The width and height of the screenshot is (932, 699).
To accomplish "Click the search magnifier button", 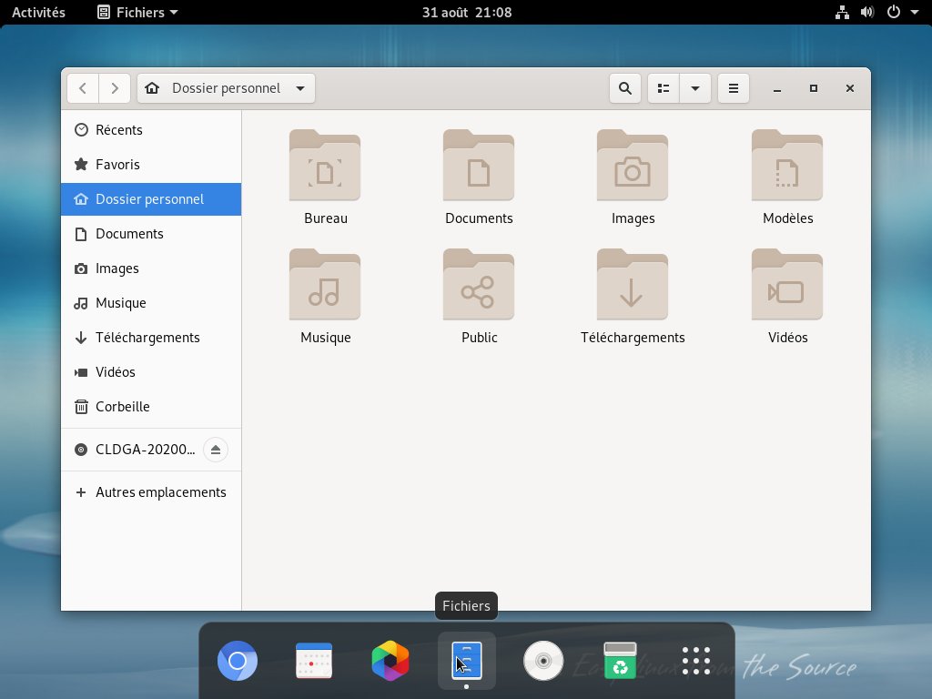I will pos(624,88).
